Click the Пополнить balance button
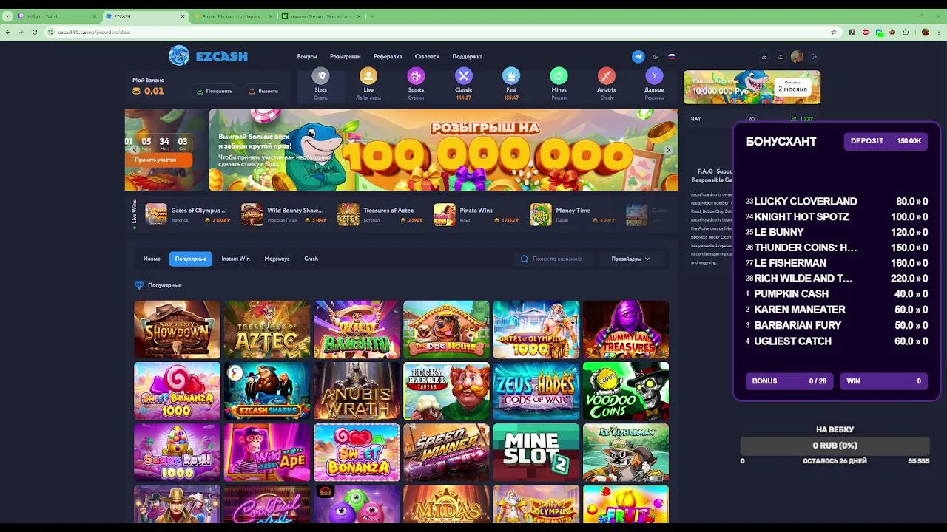This screenshot has height=532, width=947. 215,91
